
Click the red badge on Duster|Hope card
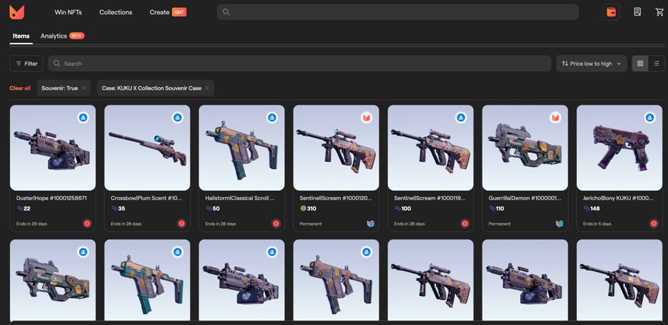point(87,224)
